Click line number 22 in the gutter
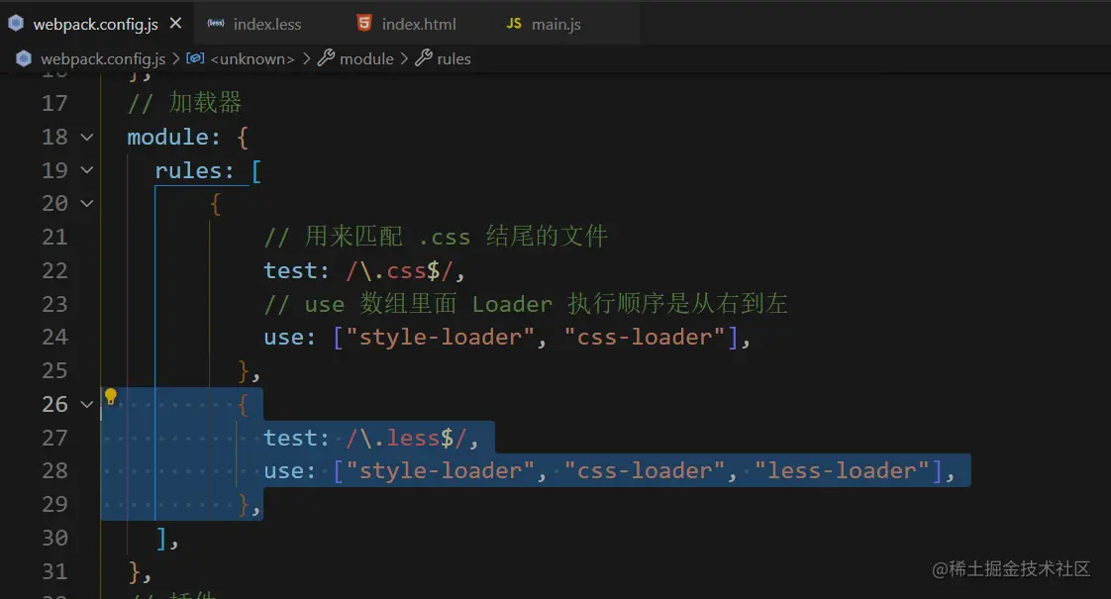The height and width of the screenshot is (599, 1111). 54,271
